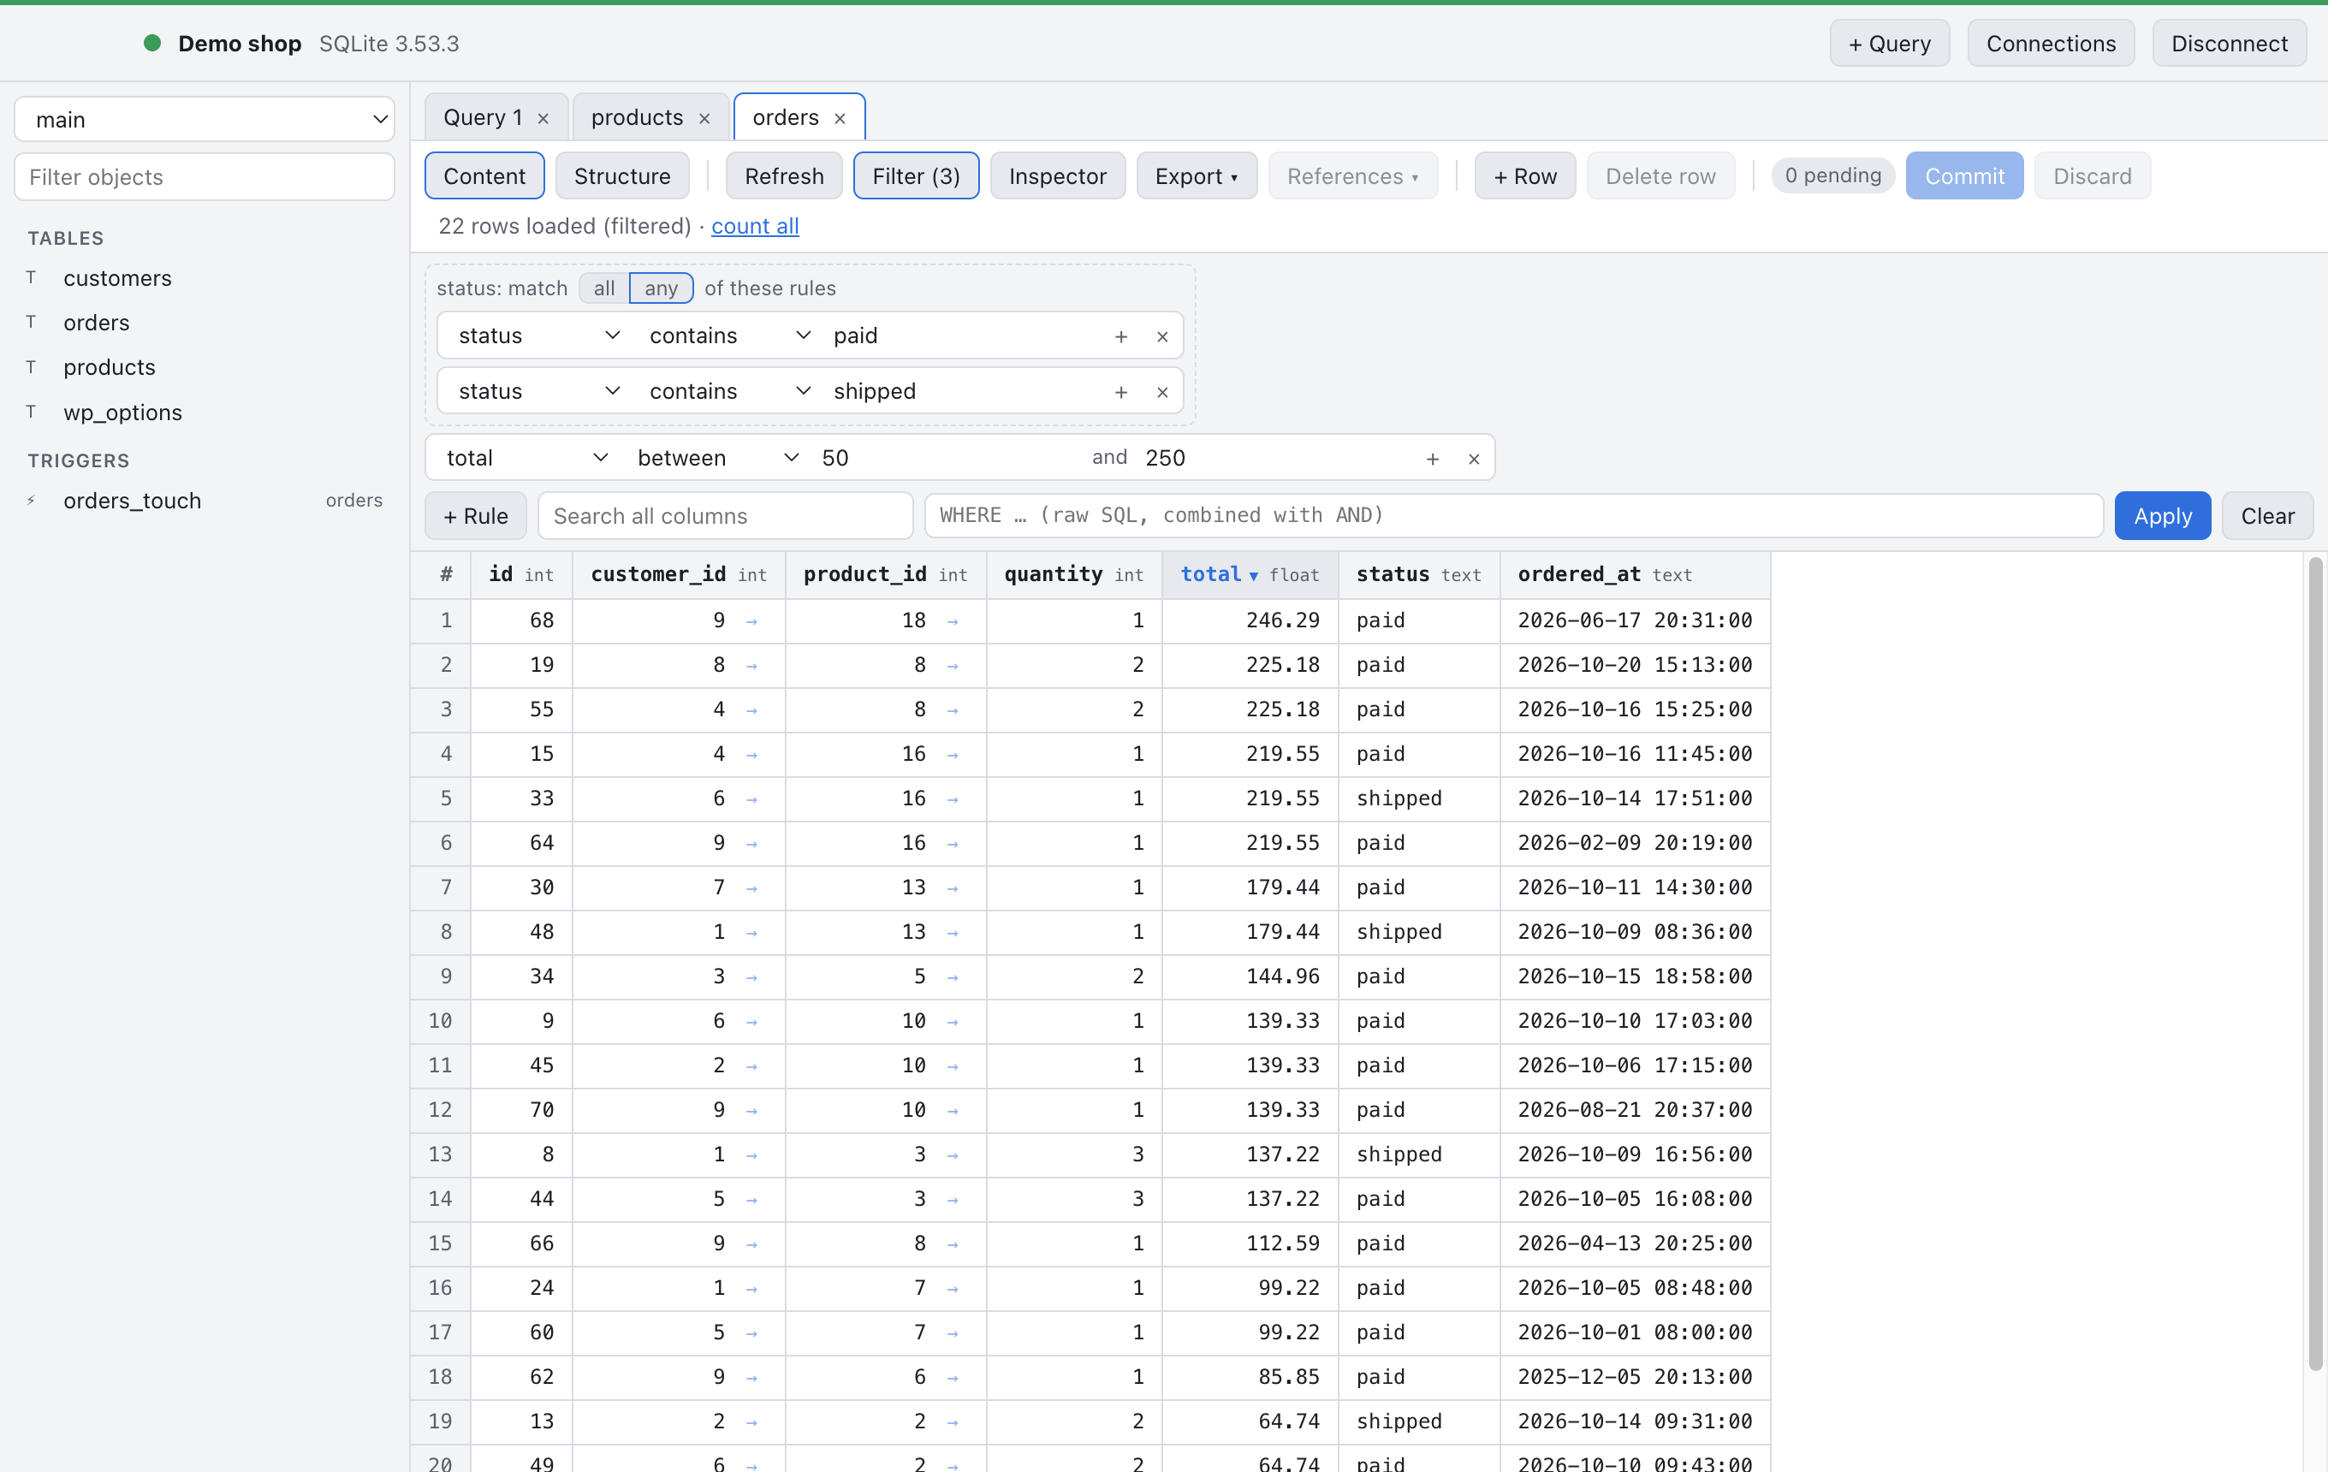Open the main schema dropdown
Image resolution: width=2328 pixels, height=1472 pixels.
[x=205, y=119]
